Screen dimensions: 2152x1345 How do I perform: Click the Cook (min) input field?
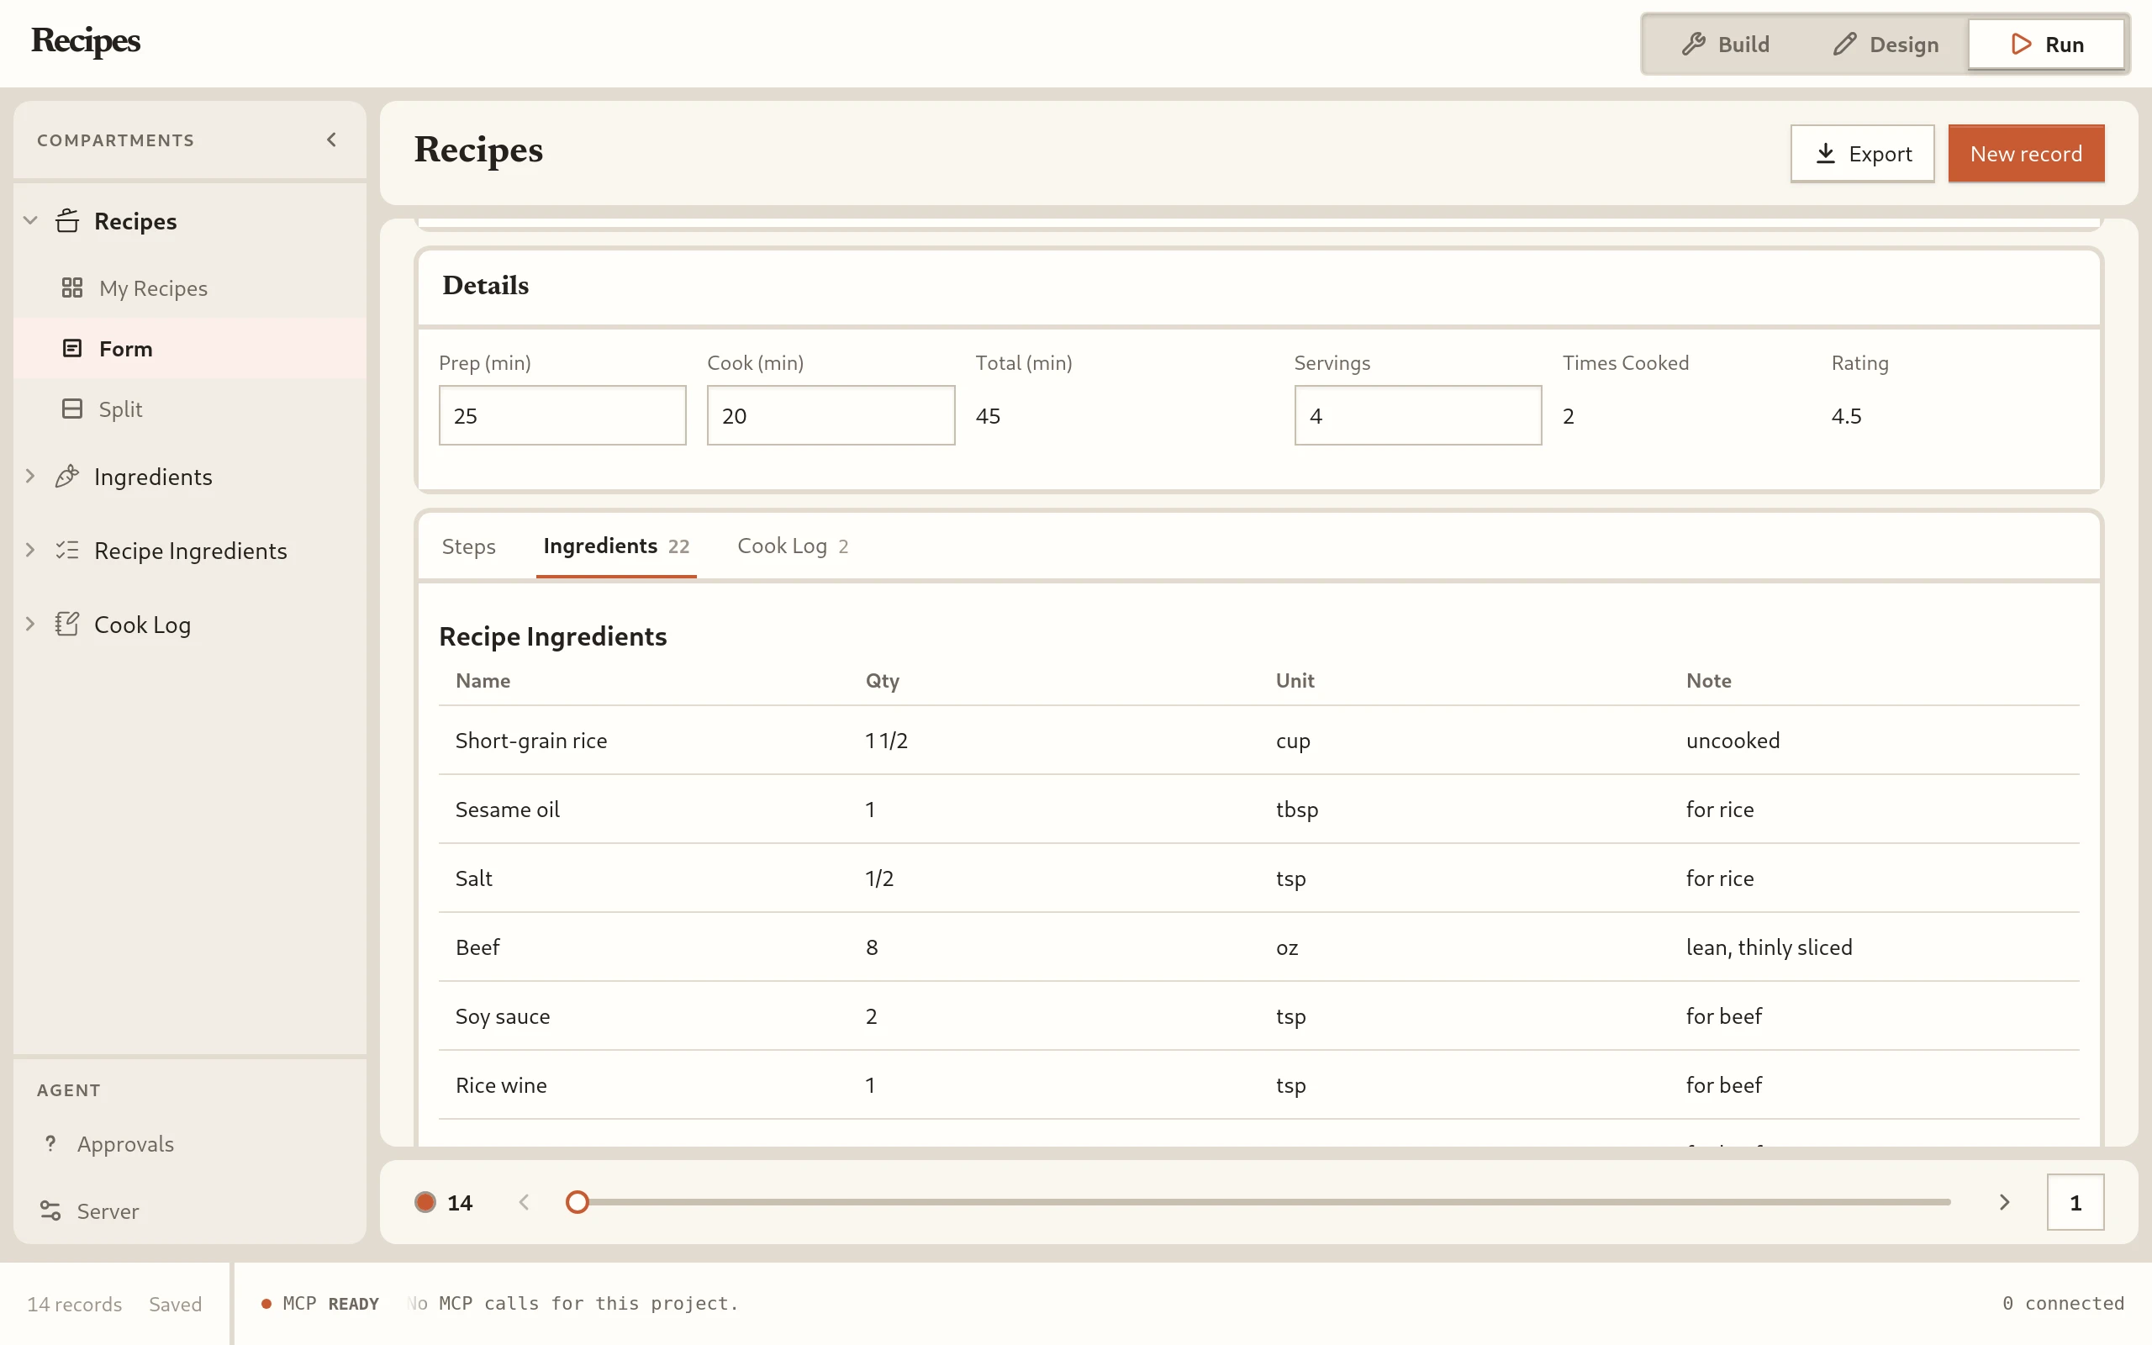(x=831, y=415)
